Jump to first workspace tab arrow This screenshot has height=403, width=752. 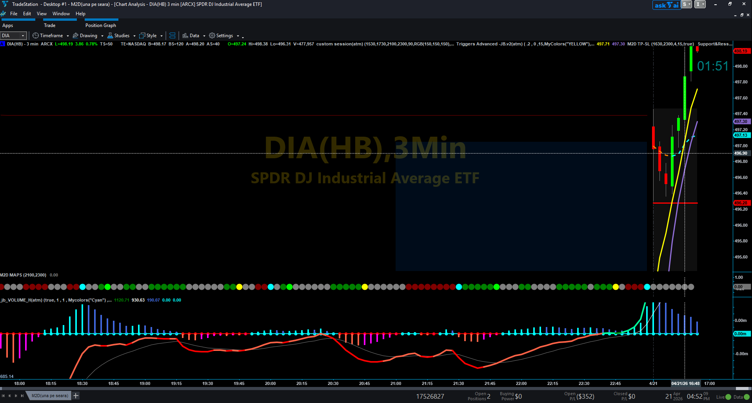click(x=3, y=396)
